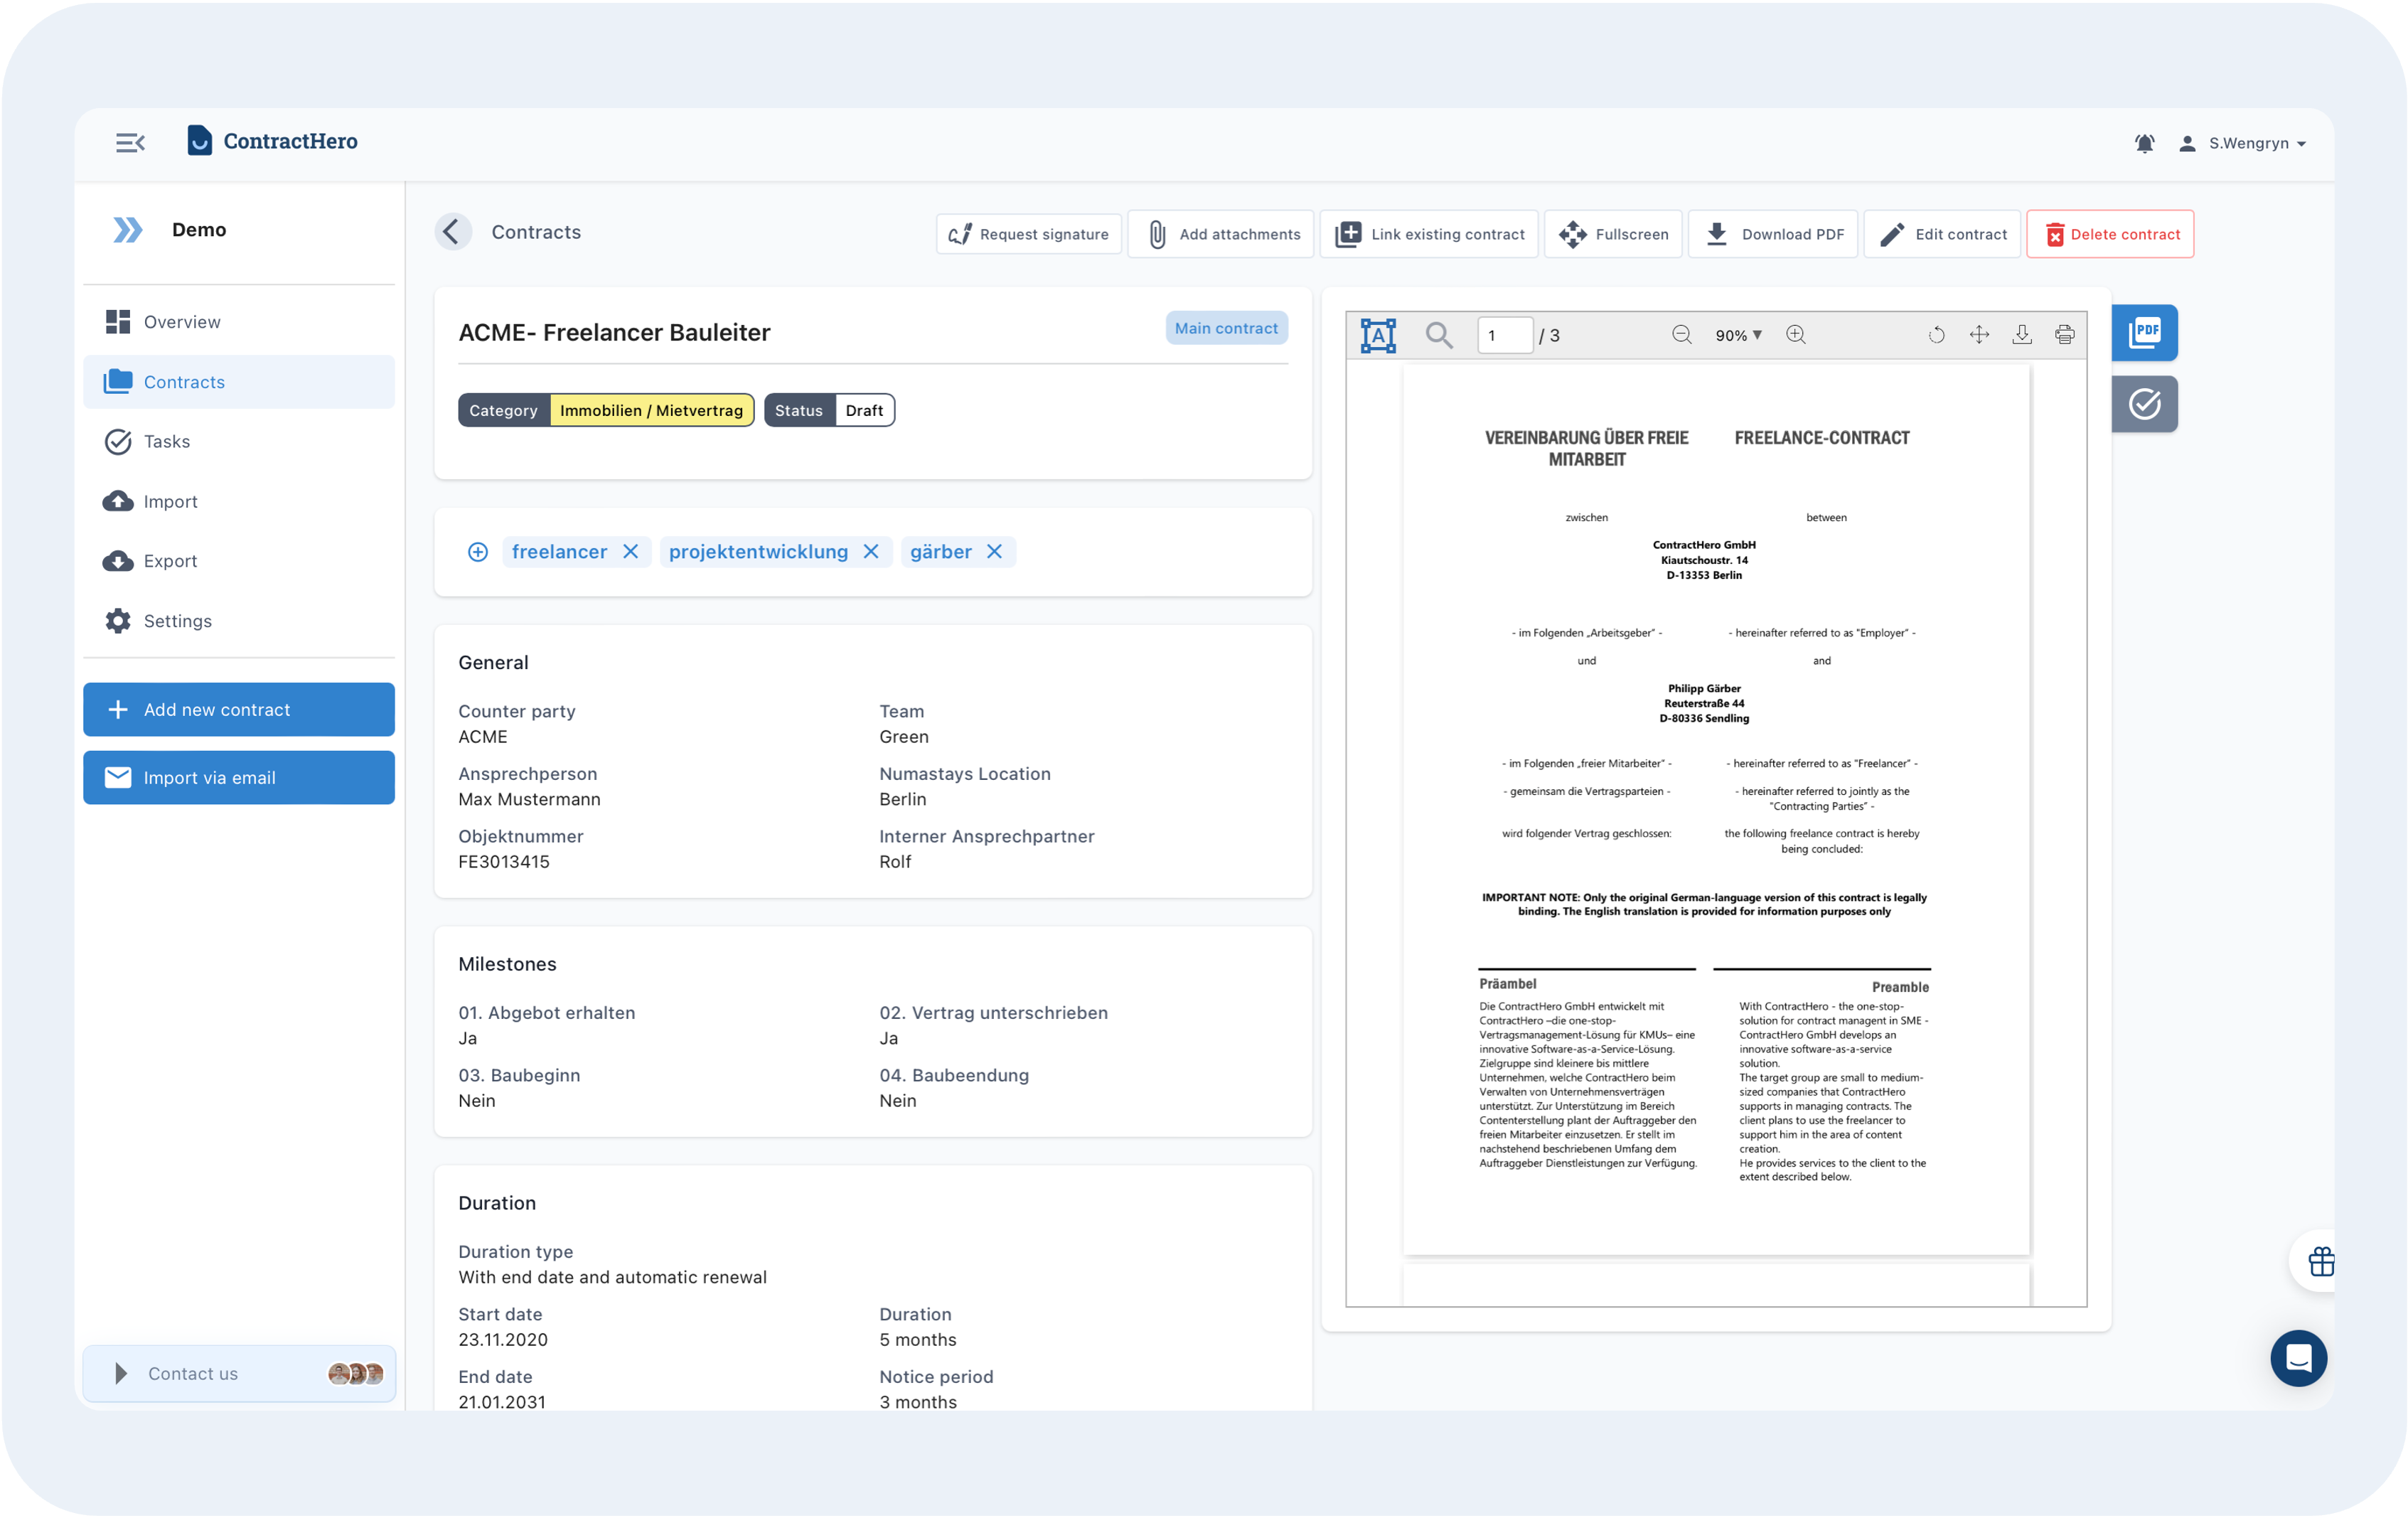The width and height of the screenshot is (2408, 1518).
Task: Click the Delete contract button
Action: coord(2110,234)
